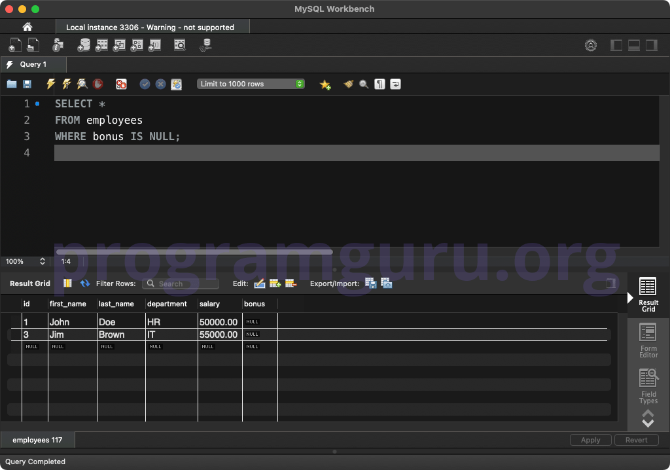The height and width of the screenshot is (470, 670).
Task: Export recordset to external file icon
Action: 370,283
